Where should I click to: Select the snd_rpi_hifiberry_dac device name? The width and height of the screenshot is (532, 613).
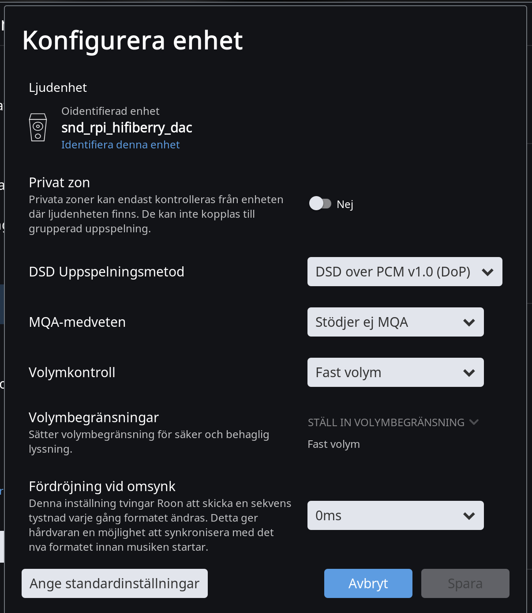pos(127,128)
